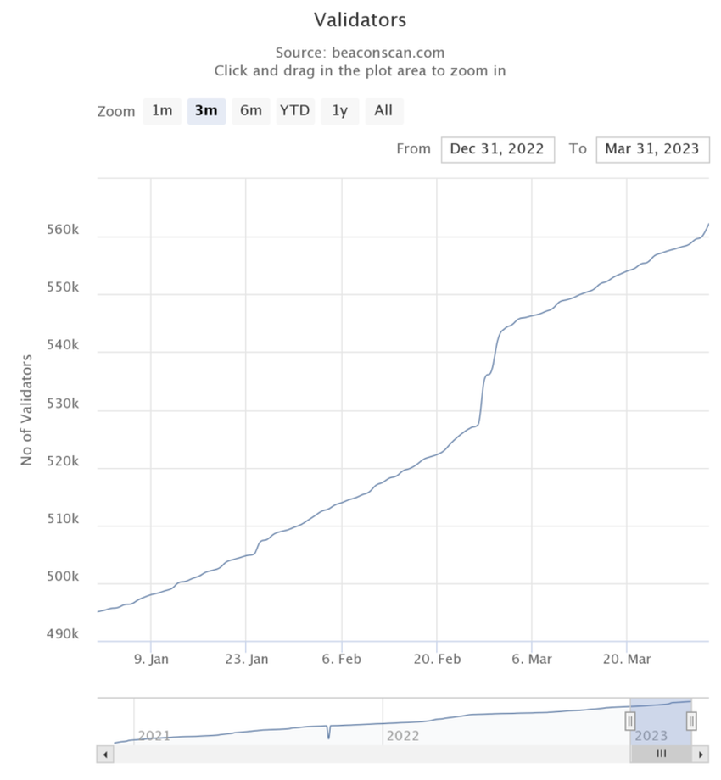Viewport: 721px width, 780px height.
Task: Click the validator count line at its peak
Action: click(709, 225)
